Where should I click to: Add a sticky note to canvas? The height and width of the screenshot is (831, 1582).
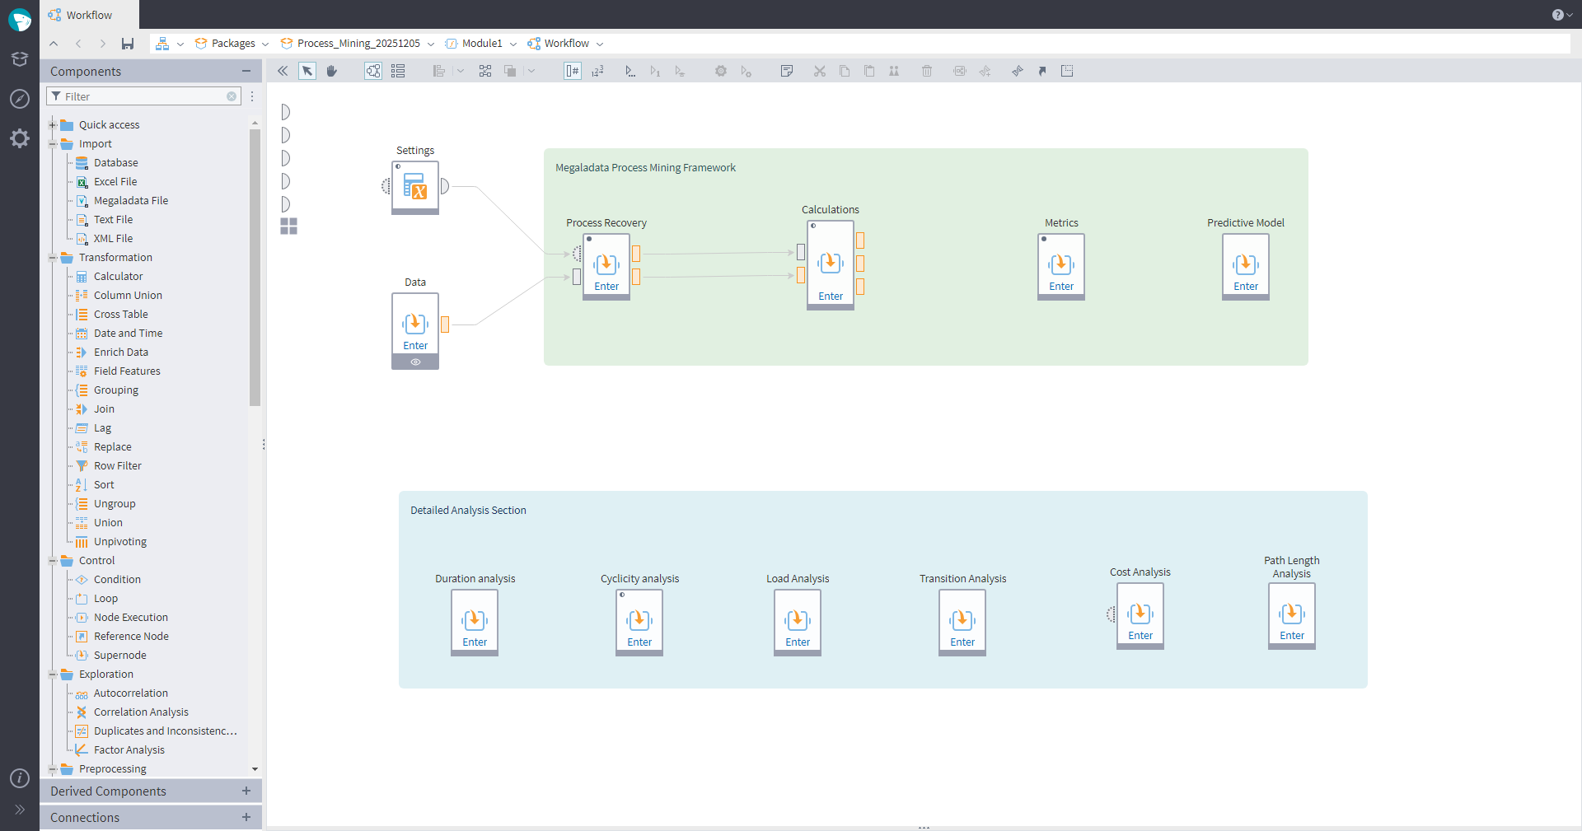pyautogui.click(x=786, y=71)
